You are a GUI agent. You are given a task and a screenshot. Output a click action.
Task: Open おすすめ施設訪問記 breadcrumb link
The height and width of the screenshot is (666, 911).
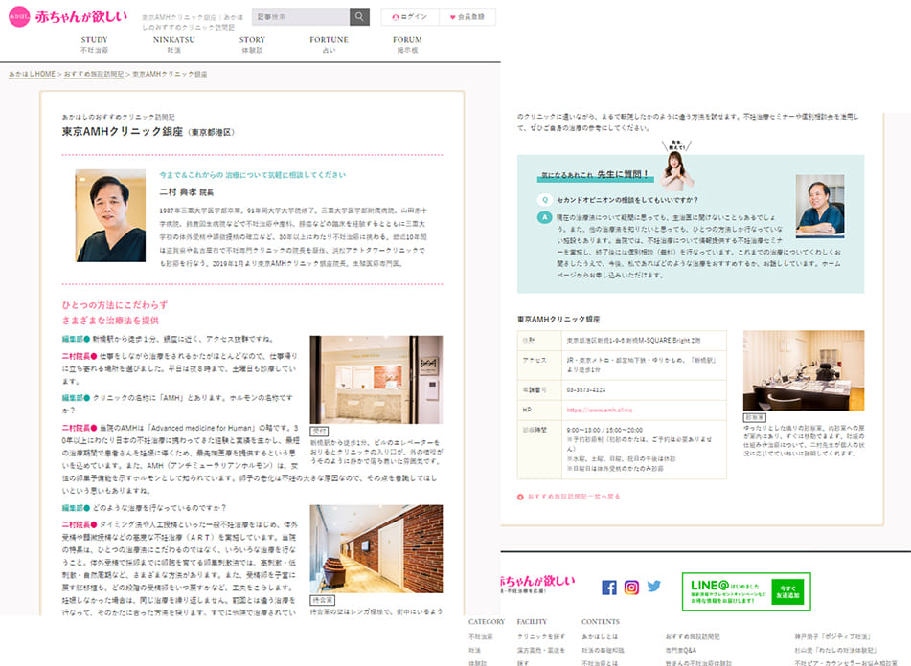[x=94, y=75]
